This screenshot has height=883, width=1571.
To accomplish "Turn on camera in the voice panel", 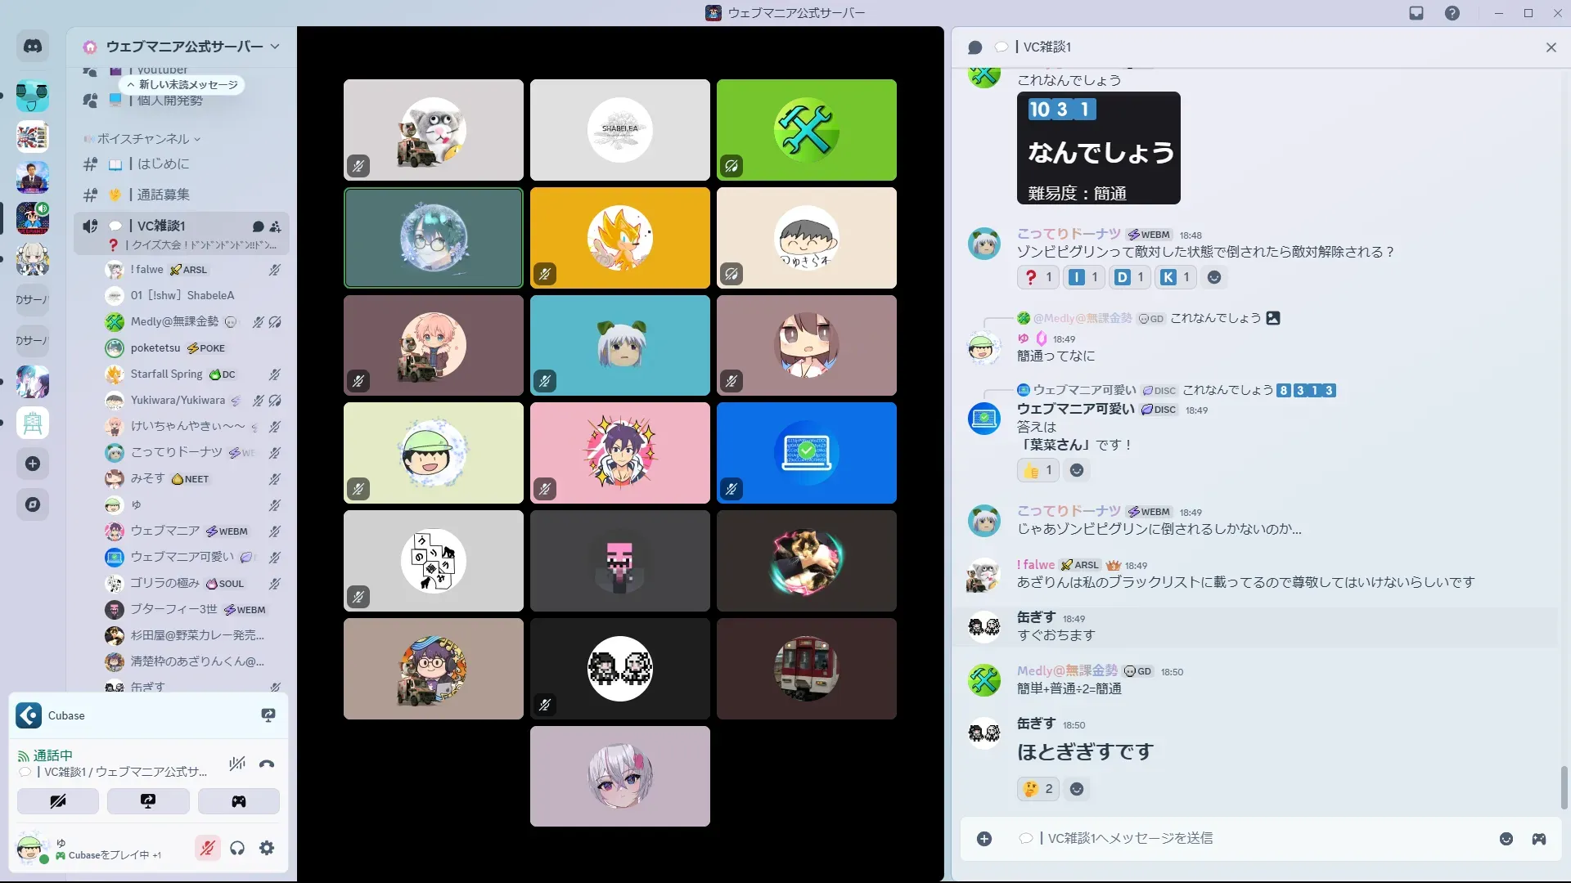I will click(x=58, y=801).
